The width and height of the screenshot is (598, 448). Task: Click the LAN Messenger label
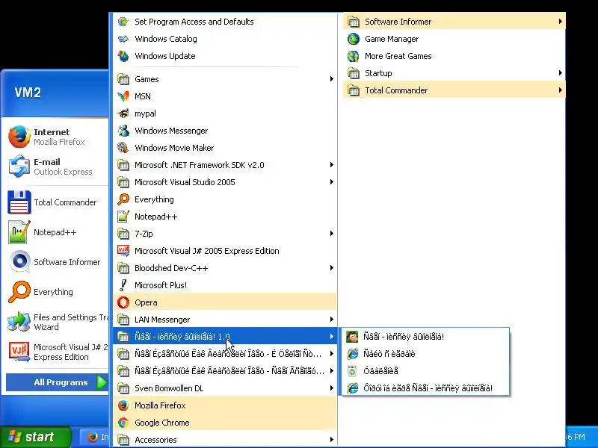[162, 320]
